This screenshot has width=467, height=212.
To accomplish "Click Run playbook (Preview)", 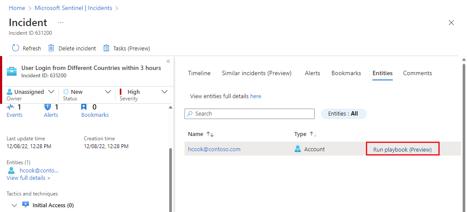I will click(x=402, y=149).
